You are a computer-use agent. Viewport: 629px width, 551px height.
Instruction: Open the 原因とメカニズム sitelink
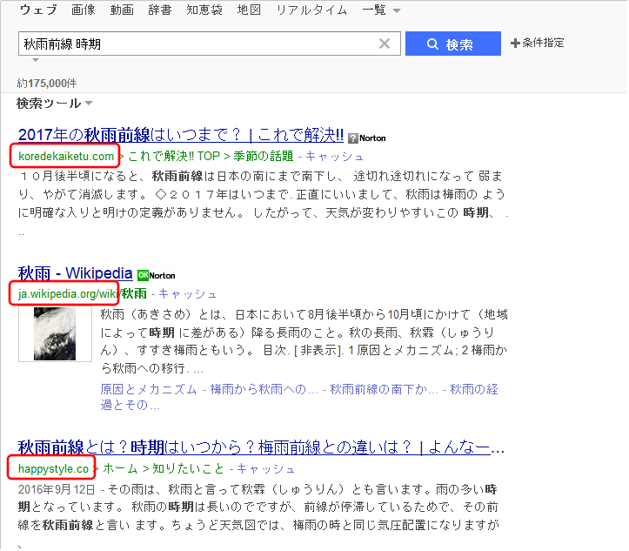click(x=149, y=389)
